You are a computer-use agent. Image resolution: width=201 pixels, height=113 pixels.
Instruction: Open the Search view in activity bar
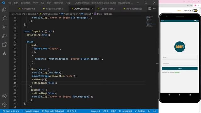(4, 19)
